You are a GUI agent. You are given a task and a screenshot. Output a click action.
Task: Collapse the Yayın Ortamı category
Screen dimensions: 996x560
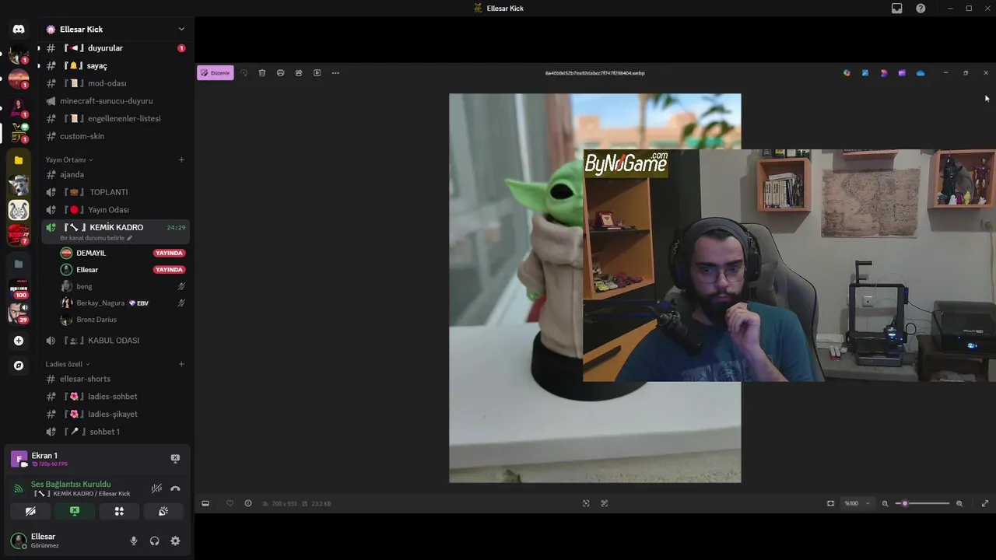(69, 160)
